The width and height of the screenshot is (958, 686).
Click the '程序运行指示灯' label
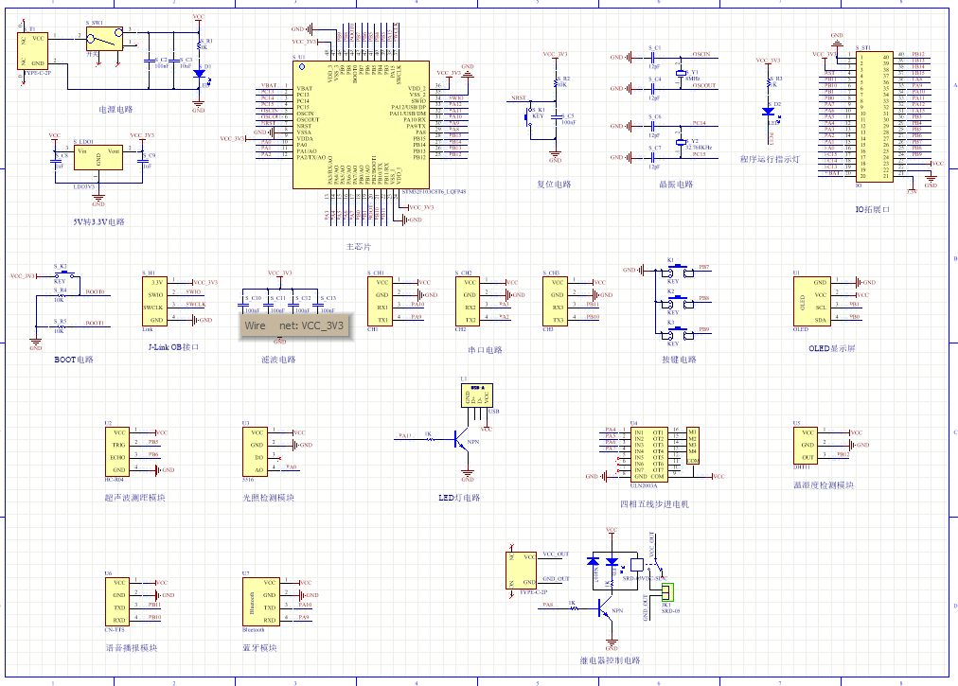[x=770, y=159]
